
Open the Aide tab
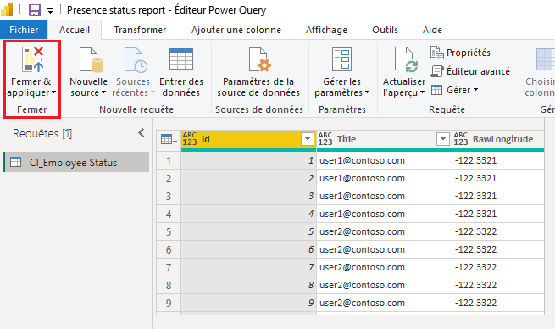point(432,30)
